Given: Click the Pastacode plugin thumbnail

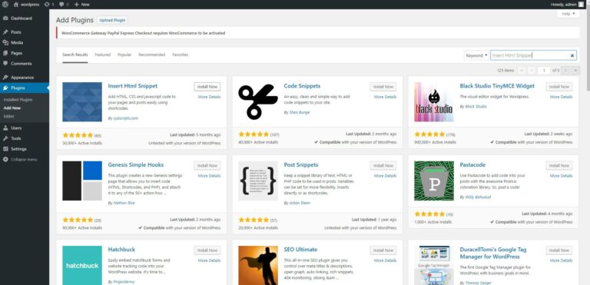Looking at the screenshot, I should (x=434, y=181).
